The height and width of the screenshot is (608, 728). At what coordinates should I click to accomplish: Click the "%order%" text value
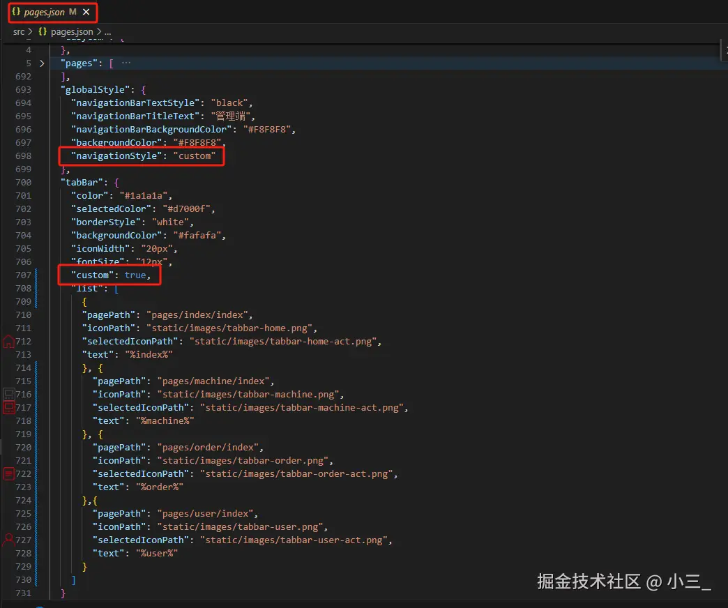coord(160,487)
